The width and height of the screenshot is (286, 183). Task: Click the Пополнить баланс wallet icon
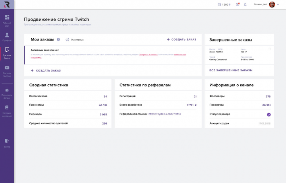(x=7, y=90)
